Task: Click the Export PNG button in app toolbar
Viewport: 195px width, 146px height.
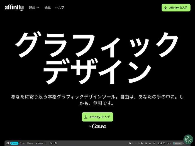Action: click(x=178, y=143)
